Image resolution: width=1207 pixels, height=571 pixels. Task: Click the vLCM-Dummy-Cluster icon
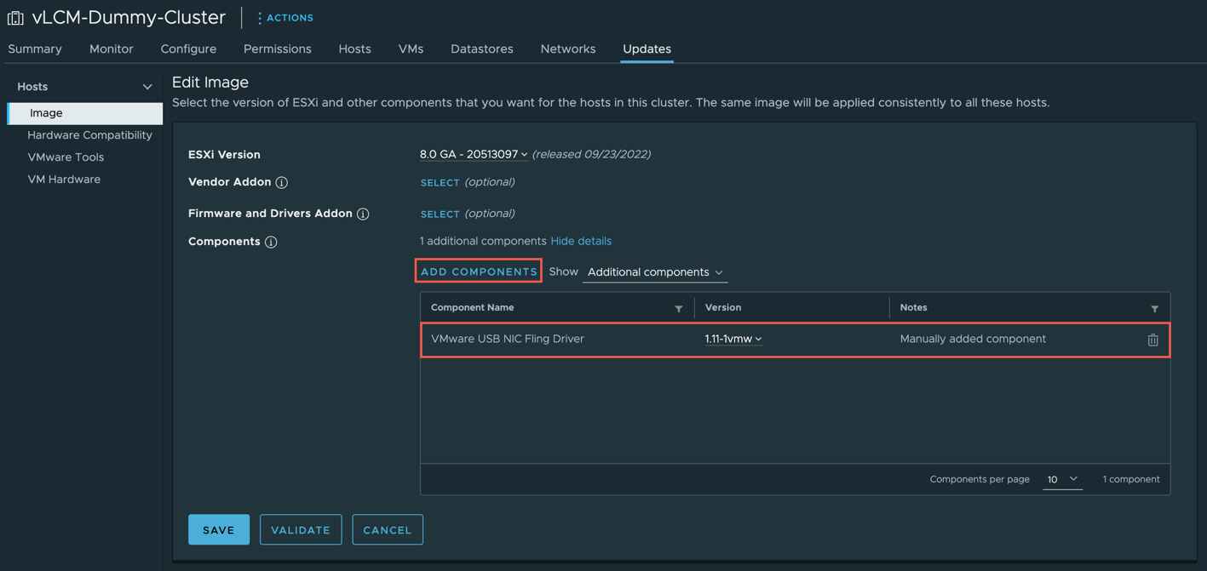14,16
